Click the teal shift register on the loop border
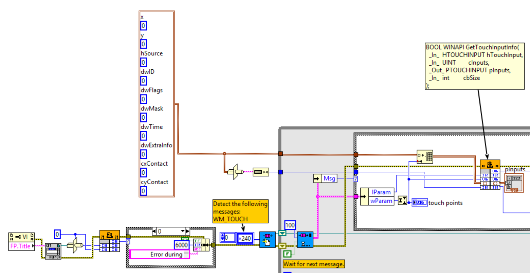Image resolution: width=530 pixels, height=273 pixels. (282, 233)
